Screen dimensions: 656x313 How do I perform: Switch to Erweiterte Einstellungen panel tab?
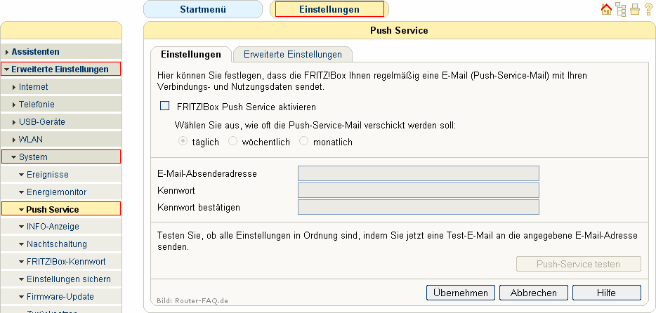click(293, 55)
